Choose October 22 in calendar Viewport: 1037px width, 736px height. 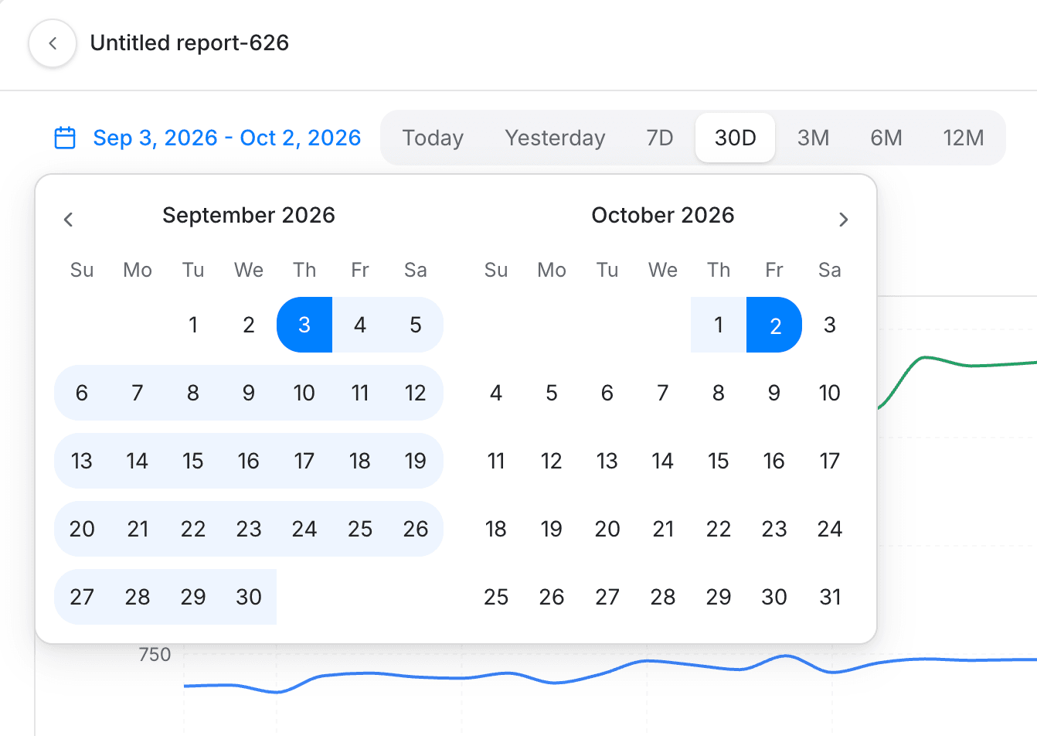719,529
